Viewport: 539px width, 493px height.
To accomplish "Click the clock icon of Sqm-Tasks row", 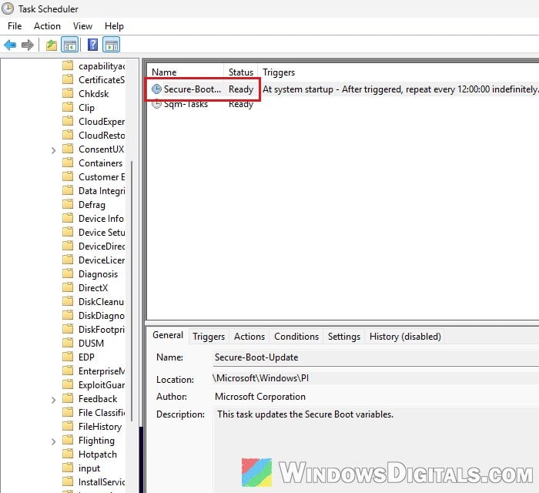I will 156,104.
